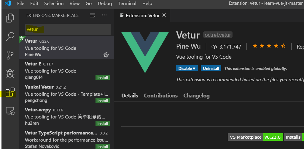The height and width of the screenshot is (149, 304).
Task: Select the Vetur E list entry
Action: point(66,70)
